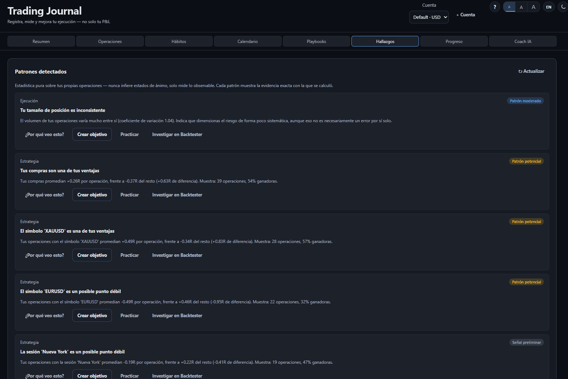Create objective for XAUUSD pattern
The height and width of the screenshot is (379, 568).
92,255
